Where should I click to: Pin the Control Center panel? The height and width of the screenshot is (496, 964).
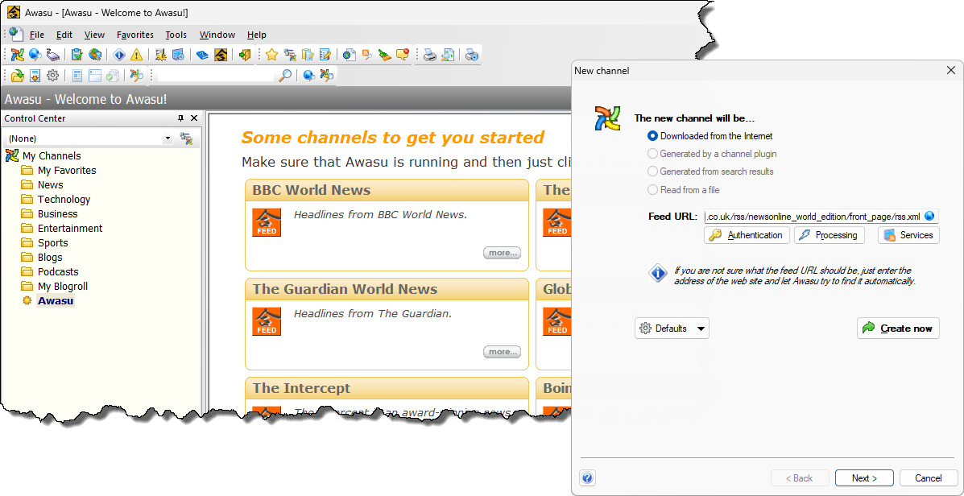[x=180, y=118]
